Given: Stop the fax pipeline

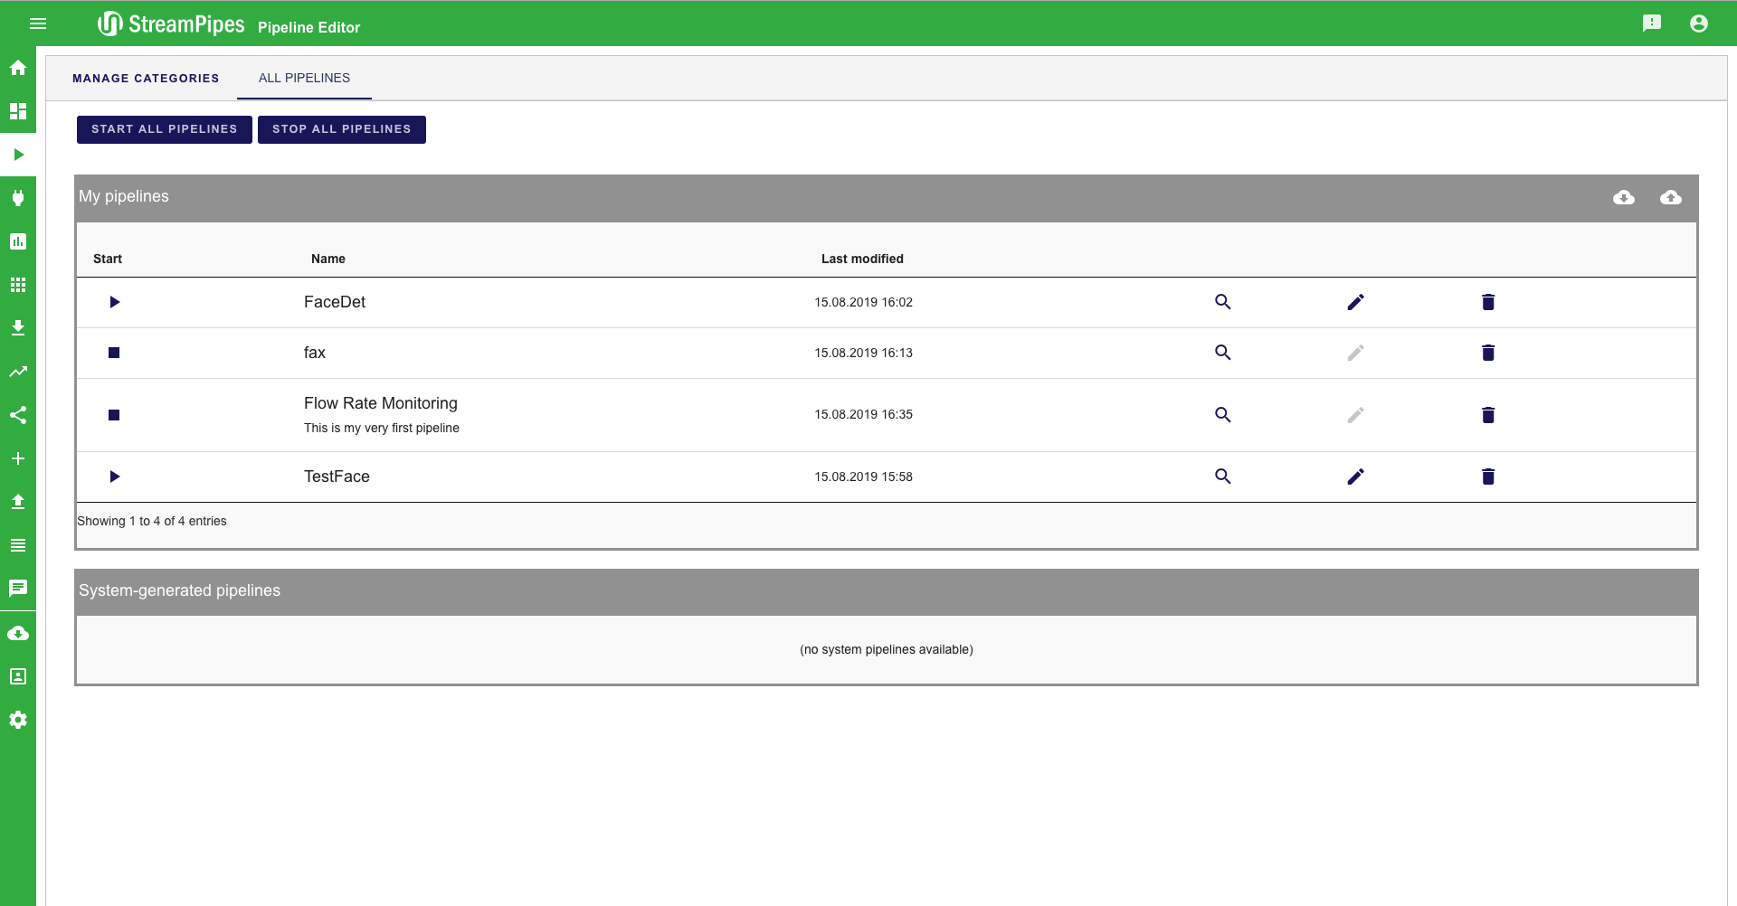Looking at the screenshot, I should point(114,353).
